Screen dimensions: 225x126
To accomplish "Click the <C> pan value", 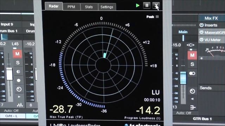I will coord(190,45).
